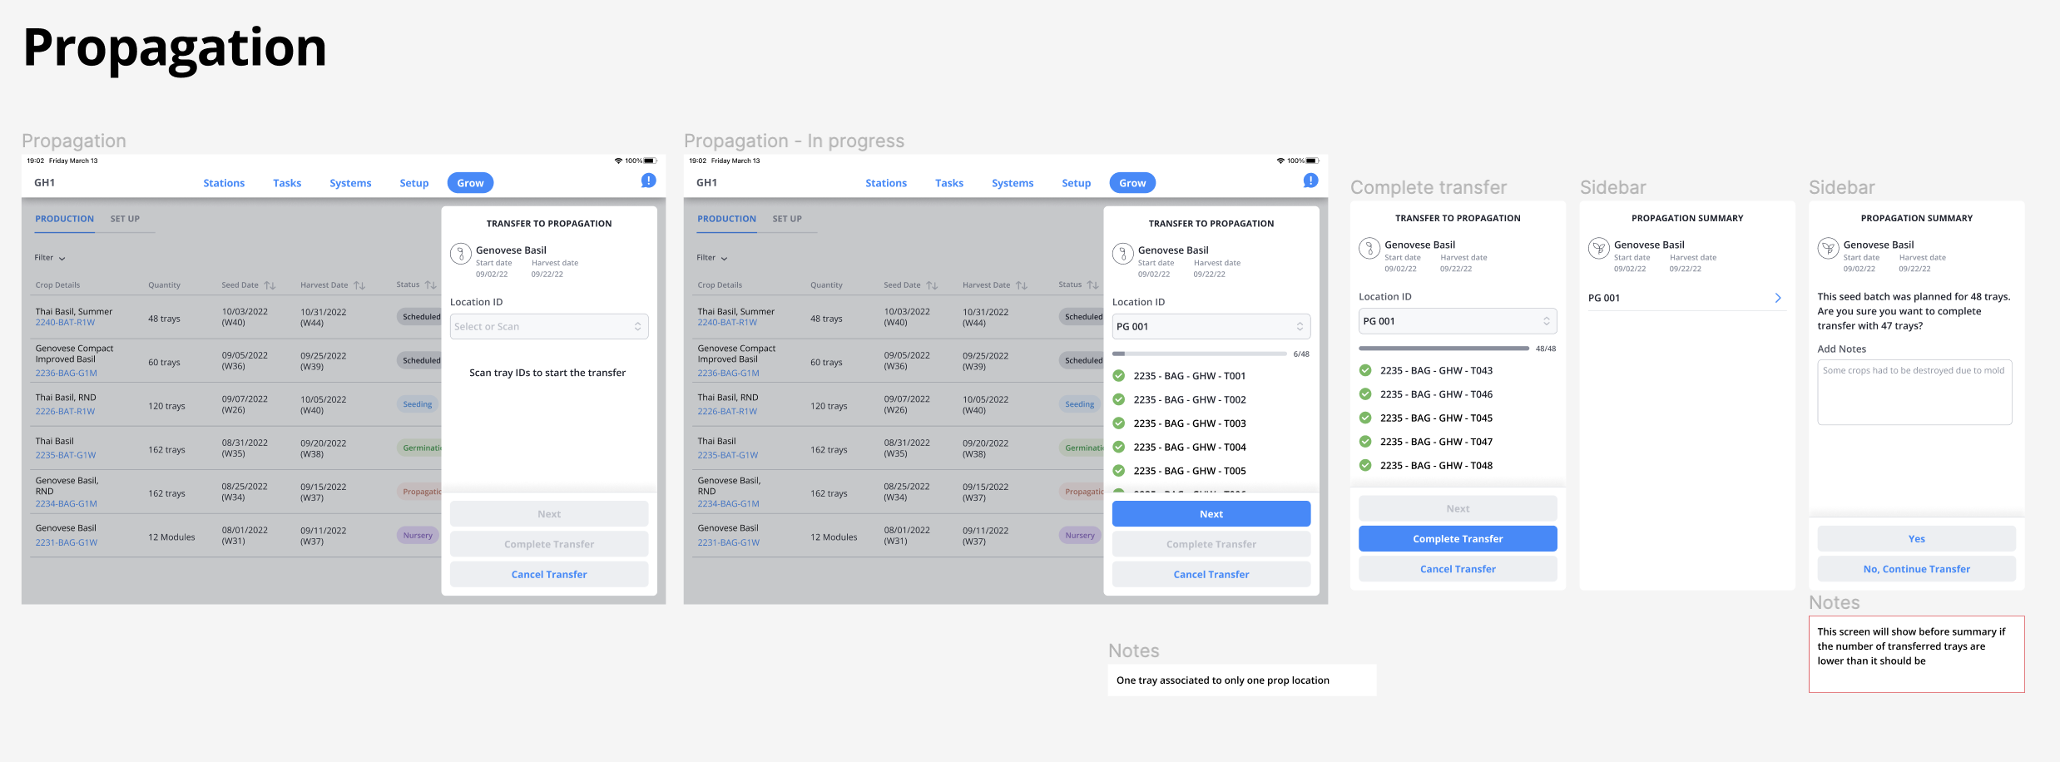
Task: Click sprout icon in the PG 001 summary sidebar
Action: coord(1598,249)
